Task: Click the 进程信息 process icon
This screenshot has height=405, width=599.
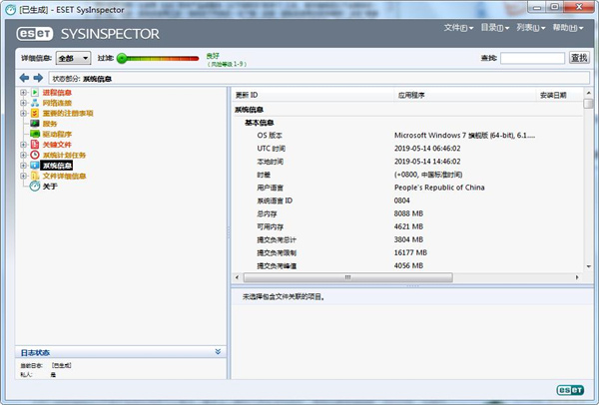Action: (x=35, y=93)
